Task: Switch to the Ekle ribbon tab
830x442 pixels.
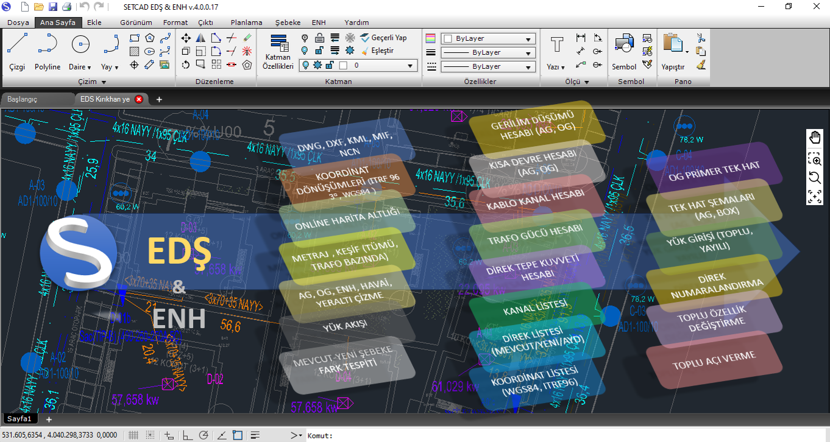Action: (x=94, y=23)
